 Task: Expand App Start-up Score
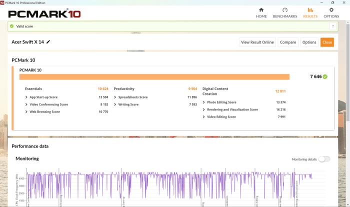(x=26, y=97)
